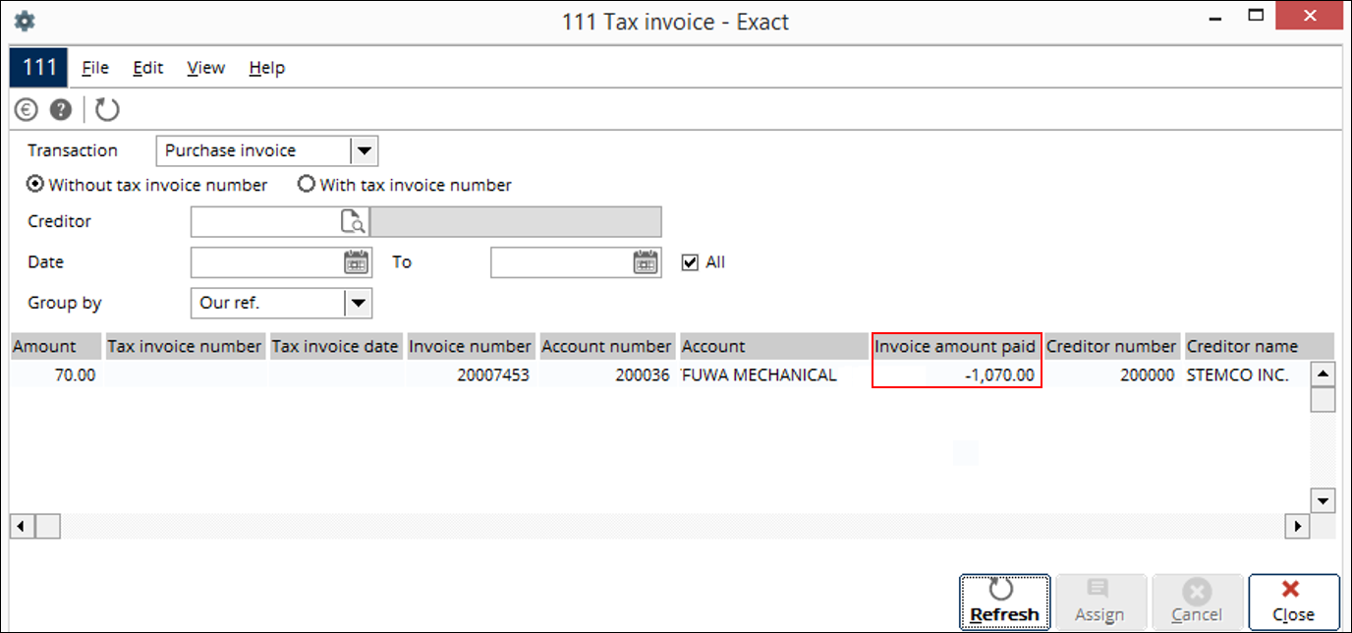This screenshot has height=633, width=1352.
Task: Click vertical scrollbar up arrow
Action: tap(1324, 374)
